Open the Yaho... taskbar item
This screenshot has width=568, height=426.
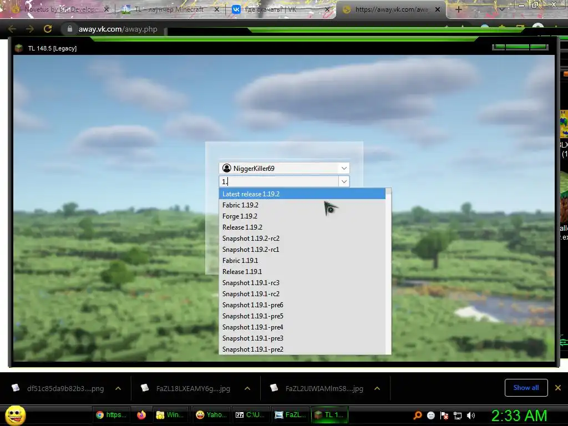[211, 415]
